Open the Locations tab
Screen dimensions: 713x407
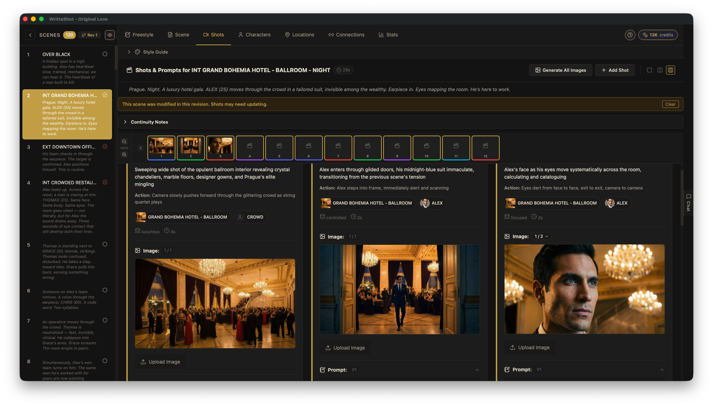pyautogui.click(x=299, y=35)
